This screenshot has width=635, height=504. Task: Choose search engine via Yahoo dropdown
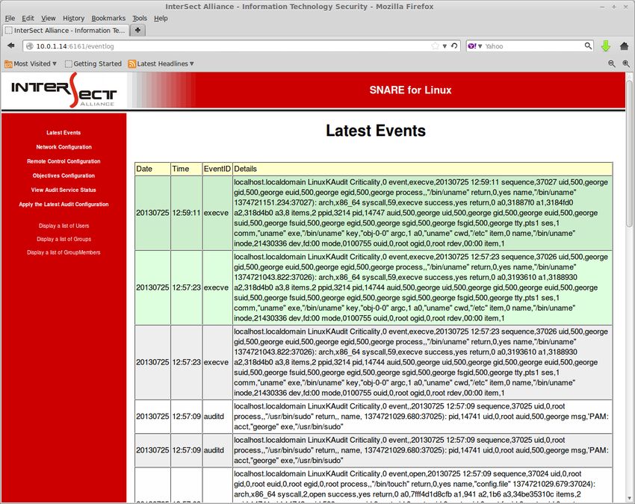pyautogui.click(x=475, y=46)
